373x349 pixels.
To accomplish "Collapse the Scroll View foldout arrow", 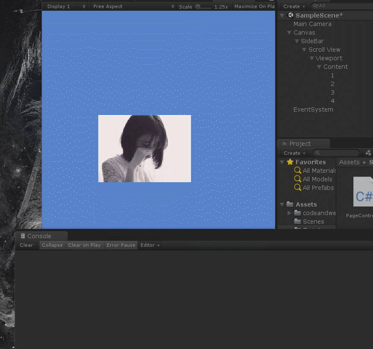I will (304, 50).
